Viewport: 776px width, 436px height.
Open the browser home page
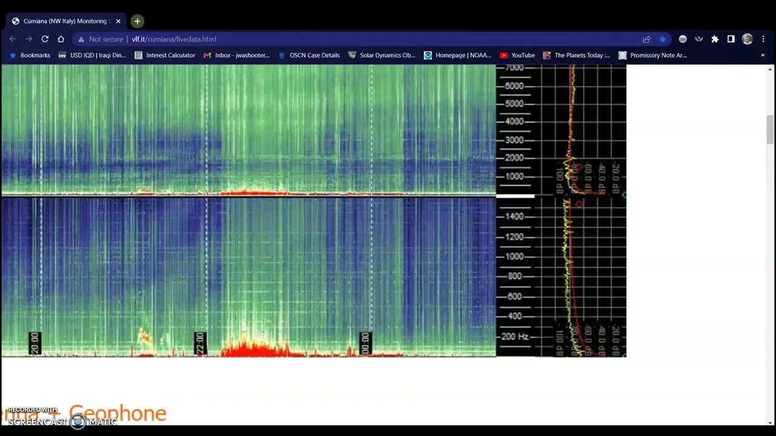61,39
